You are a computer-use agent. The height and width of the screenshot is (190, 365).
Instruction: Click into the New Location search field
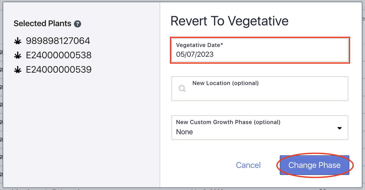260,89
